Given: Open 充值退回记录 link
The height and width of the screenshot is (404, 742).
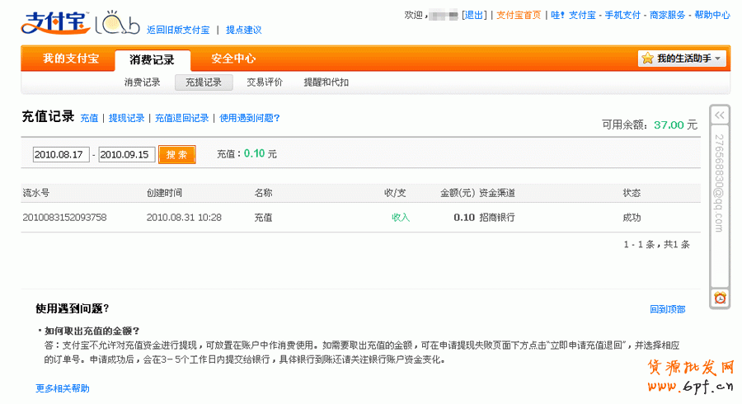Looking at the screenshot, I should pos(181,118).
